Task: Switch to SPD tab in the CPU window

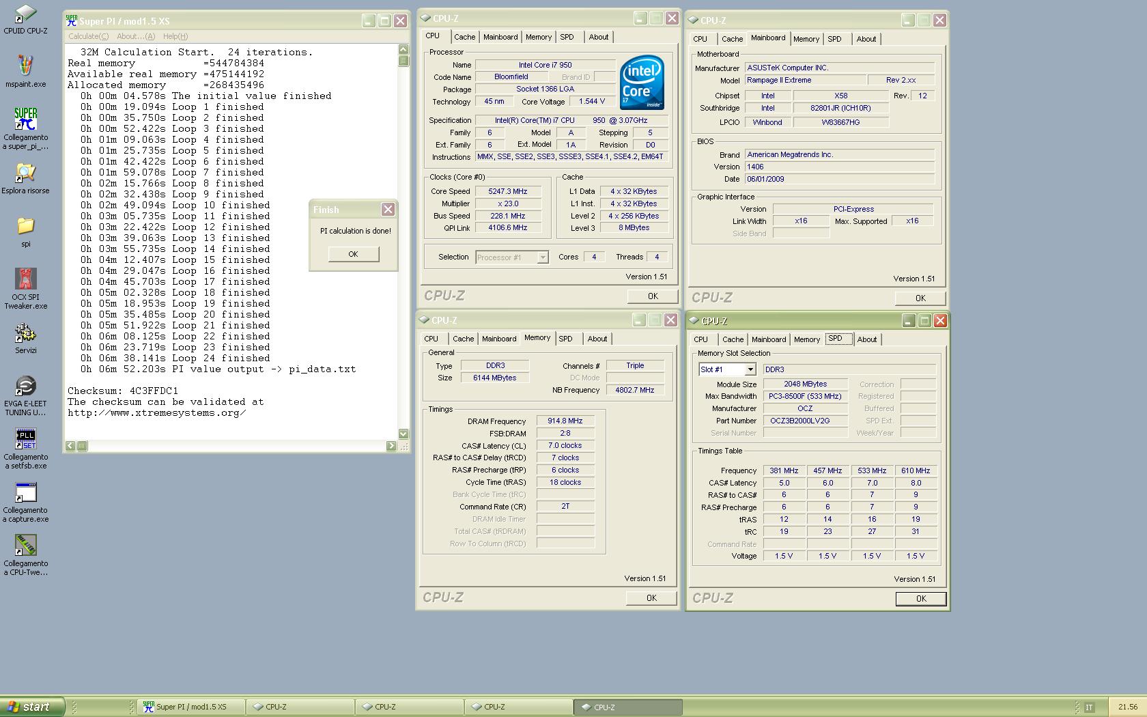Action: coord(567,37)
